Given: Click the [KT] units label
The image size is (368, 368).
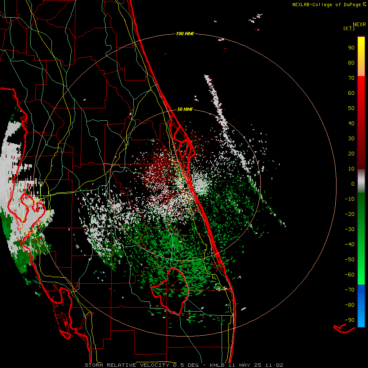Looking at the screenshot, I should (x=349, y=28).
